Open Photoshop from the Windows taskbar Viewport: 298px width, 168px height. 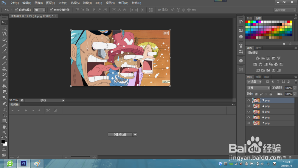[24, 164]
